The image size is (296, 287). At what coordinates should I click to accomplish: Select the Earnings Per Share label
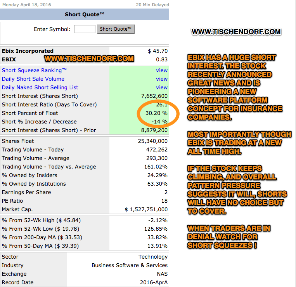tap(26, 192)
